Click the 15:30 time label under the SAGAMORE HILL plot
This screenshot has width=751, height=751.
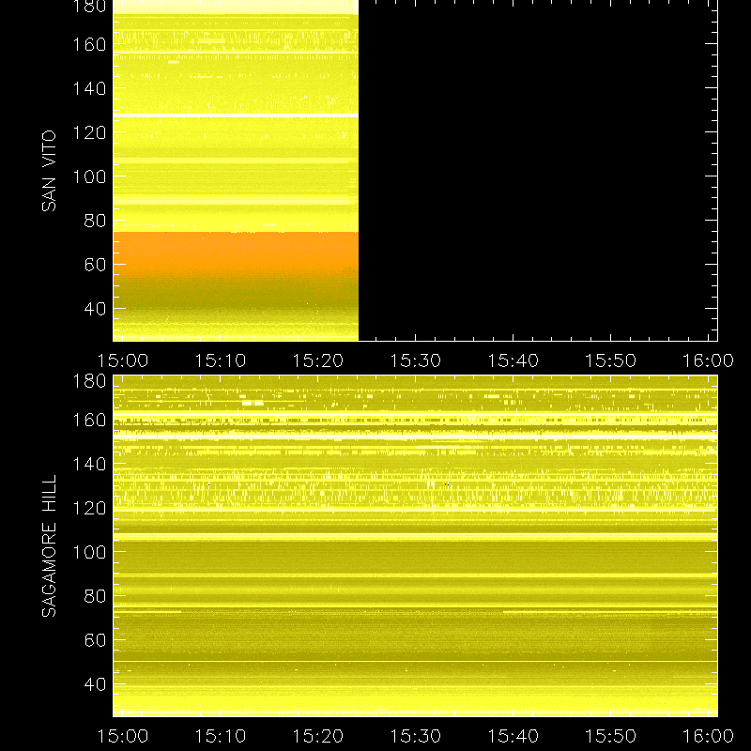(416, 736)
